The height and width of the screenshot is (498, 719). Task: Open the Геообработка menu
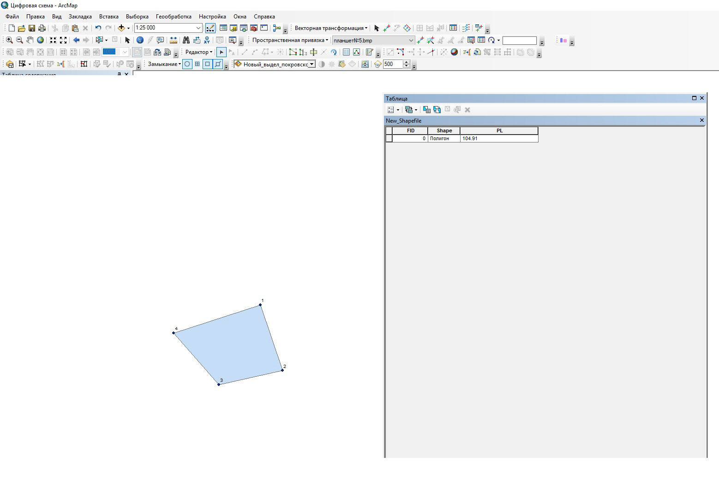174,17
